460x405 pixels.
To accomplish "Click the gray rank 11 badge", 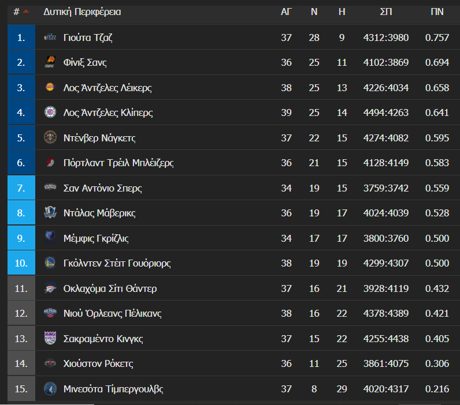I will point(21,288).
